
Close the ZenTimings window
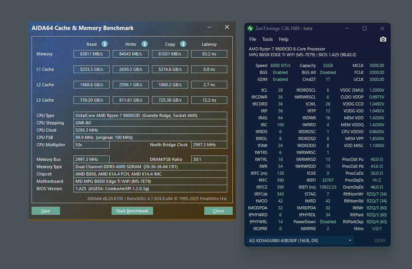point(382,28)
